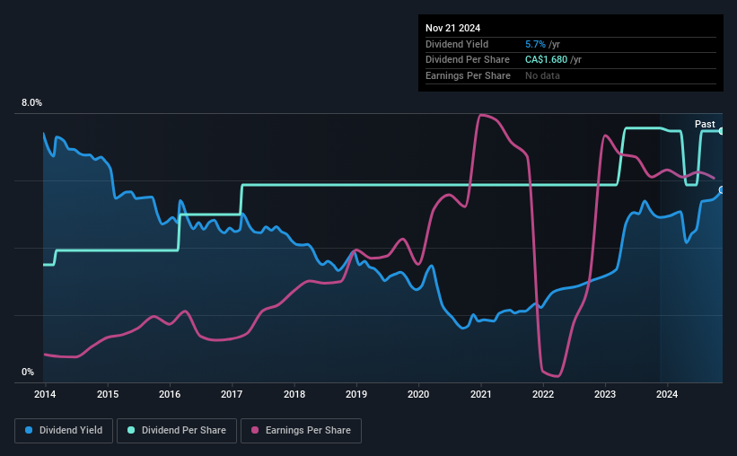The image size is (737, 456).
Task: Click the 8.0% y-axis label
Action: click(31, 102)
